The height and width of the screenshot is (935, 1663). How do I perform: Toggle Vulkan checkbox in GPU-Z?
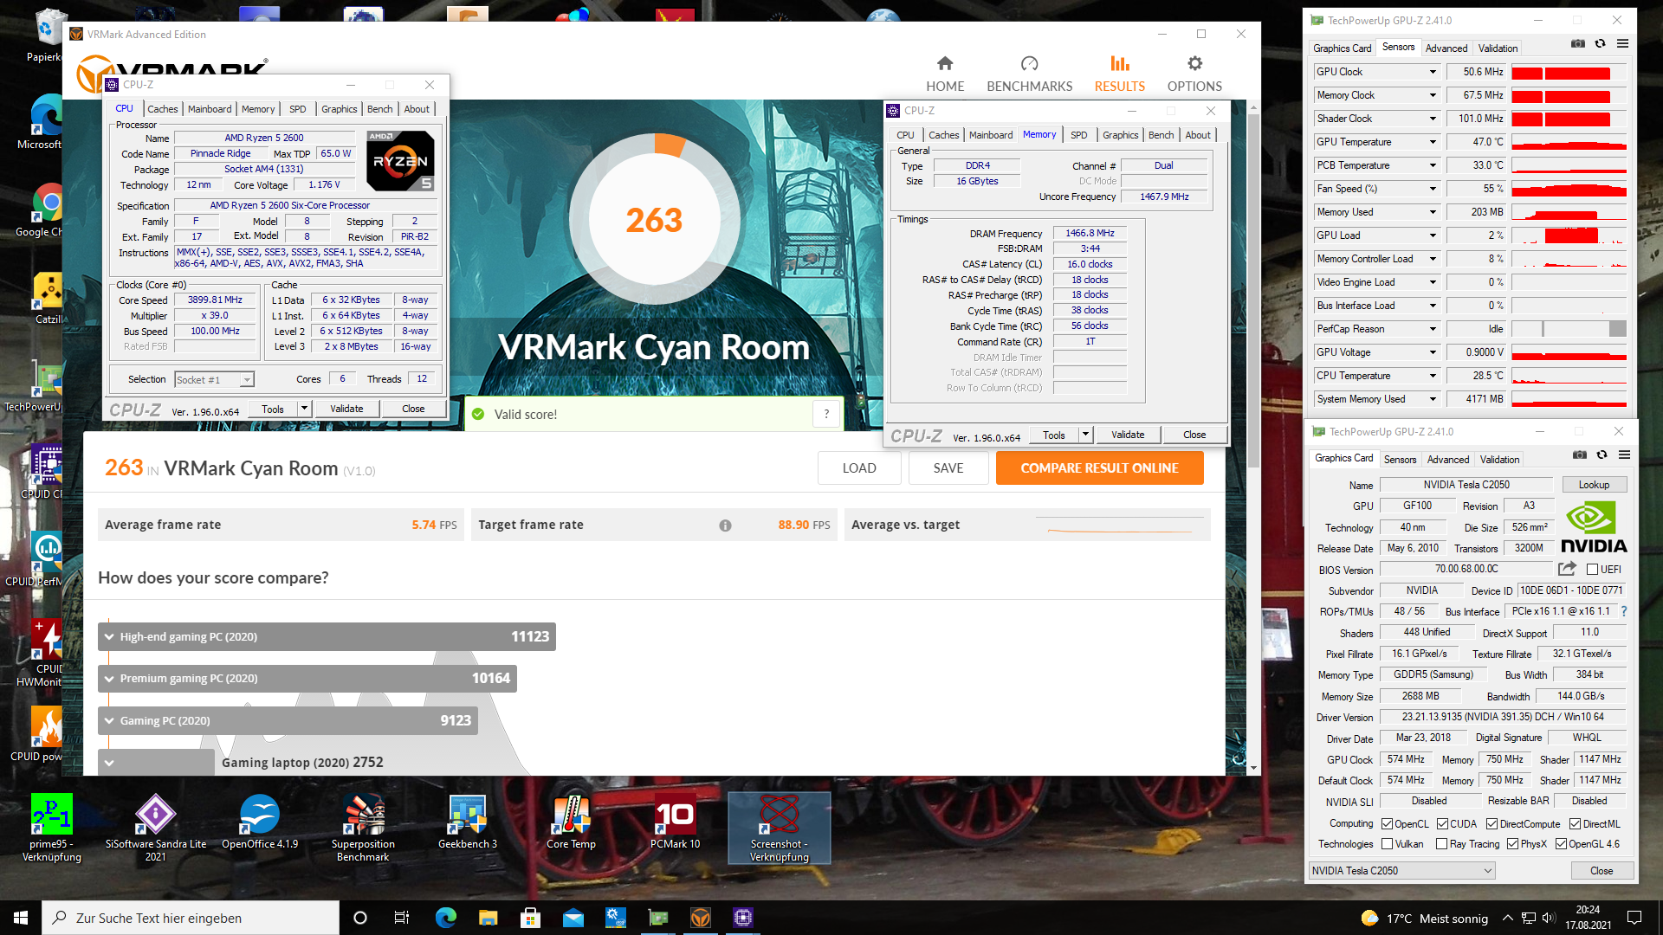(1387, 843)
